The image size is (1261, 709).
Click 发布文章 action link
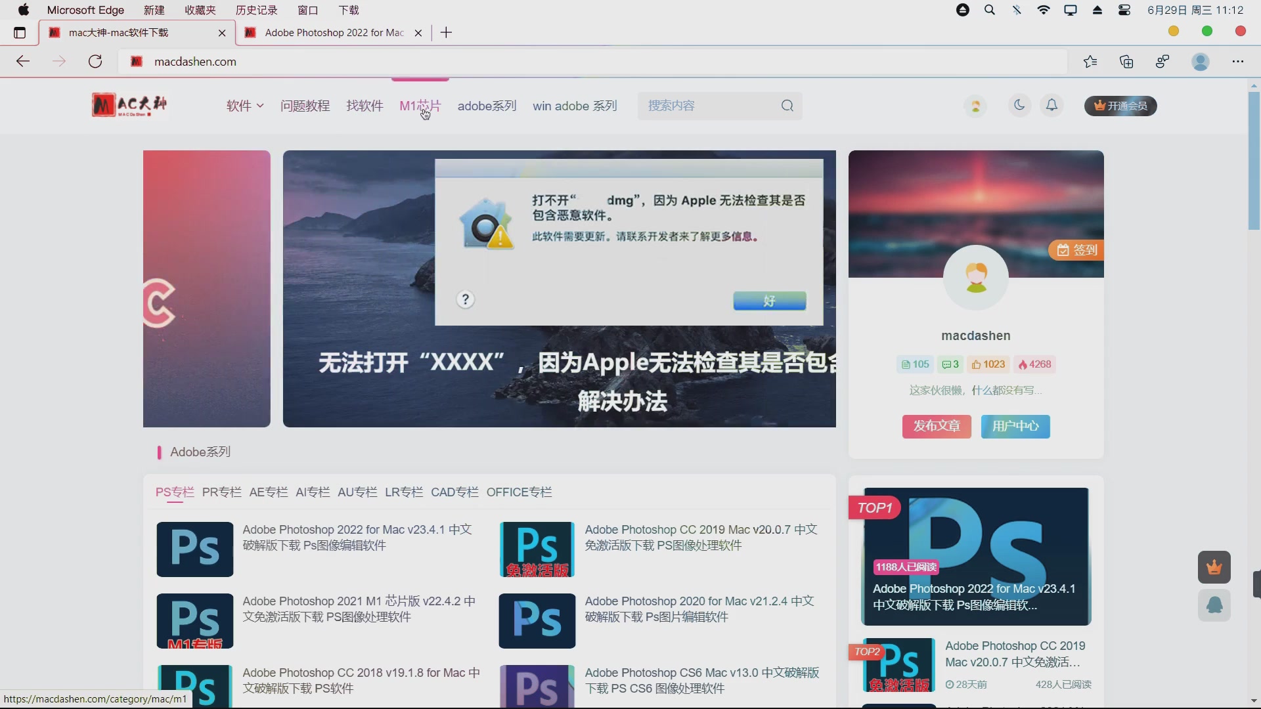click(x=936, y=425)
